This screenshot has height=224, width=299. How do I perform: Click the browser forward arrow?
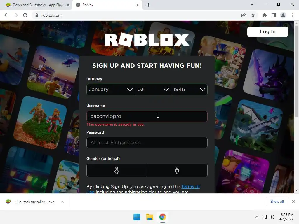pyautogui.click(x=16, y=15)
